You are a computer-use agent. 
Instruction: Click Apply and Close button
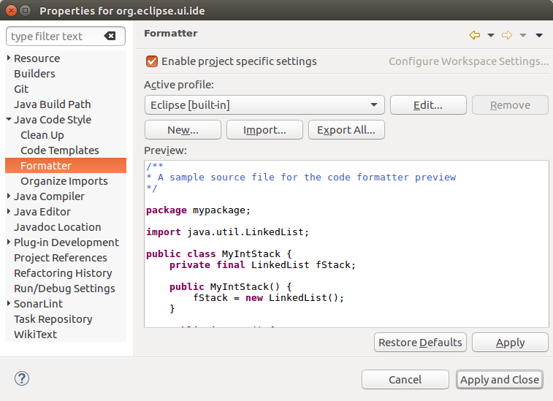pyautogui.click(x=500, y=380)
